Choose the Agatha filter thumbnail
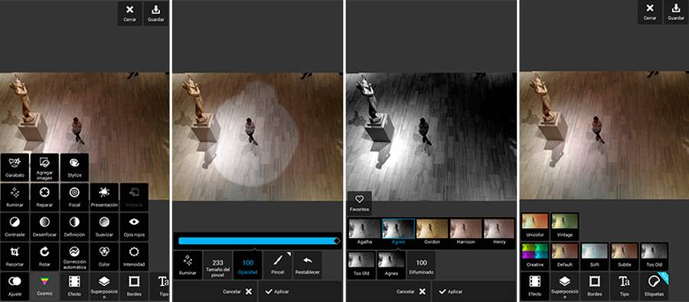 point(364,232)
